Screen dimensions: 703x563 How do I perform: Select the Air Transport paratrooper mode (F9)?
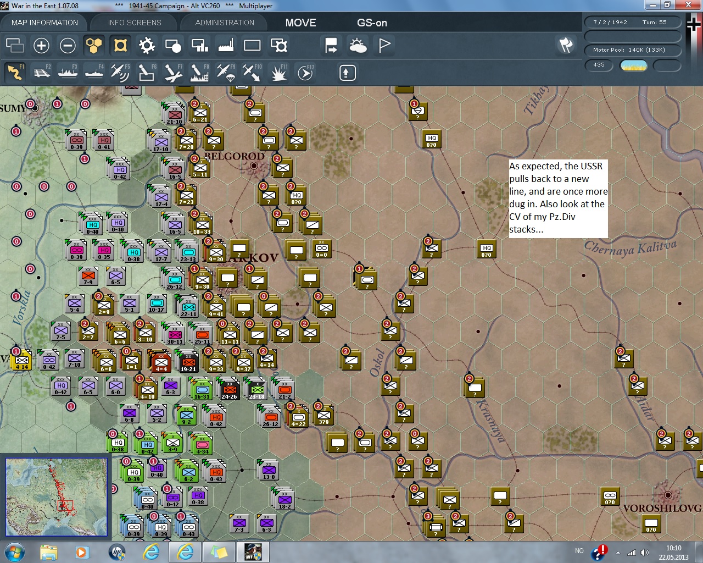coord(225,73)
